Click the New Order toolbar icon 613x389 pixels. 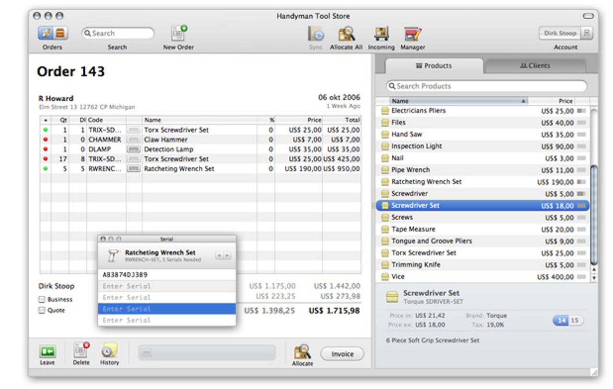(179, 34)
